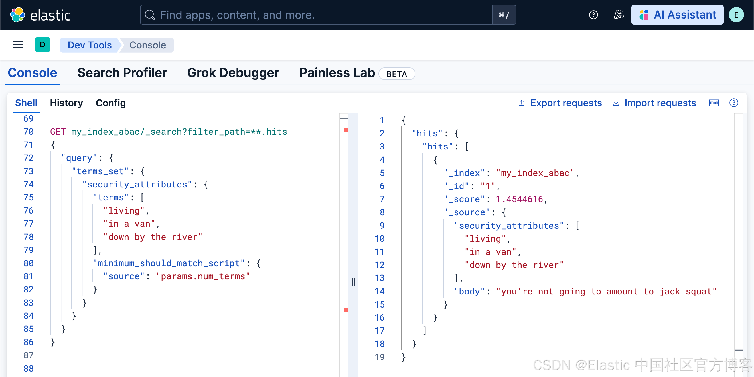This screenshot has width=754, height=377.
Task: Open console help question icon
Action: (733, 103)
